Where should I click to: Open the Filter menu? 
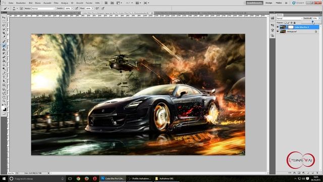(56, 3)
